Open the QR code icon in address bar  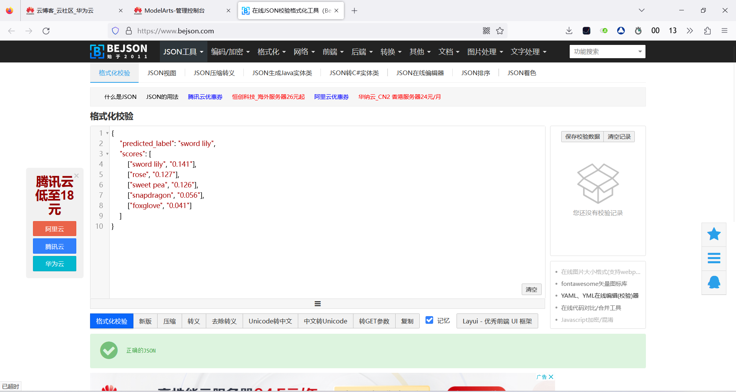point(486,31)
